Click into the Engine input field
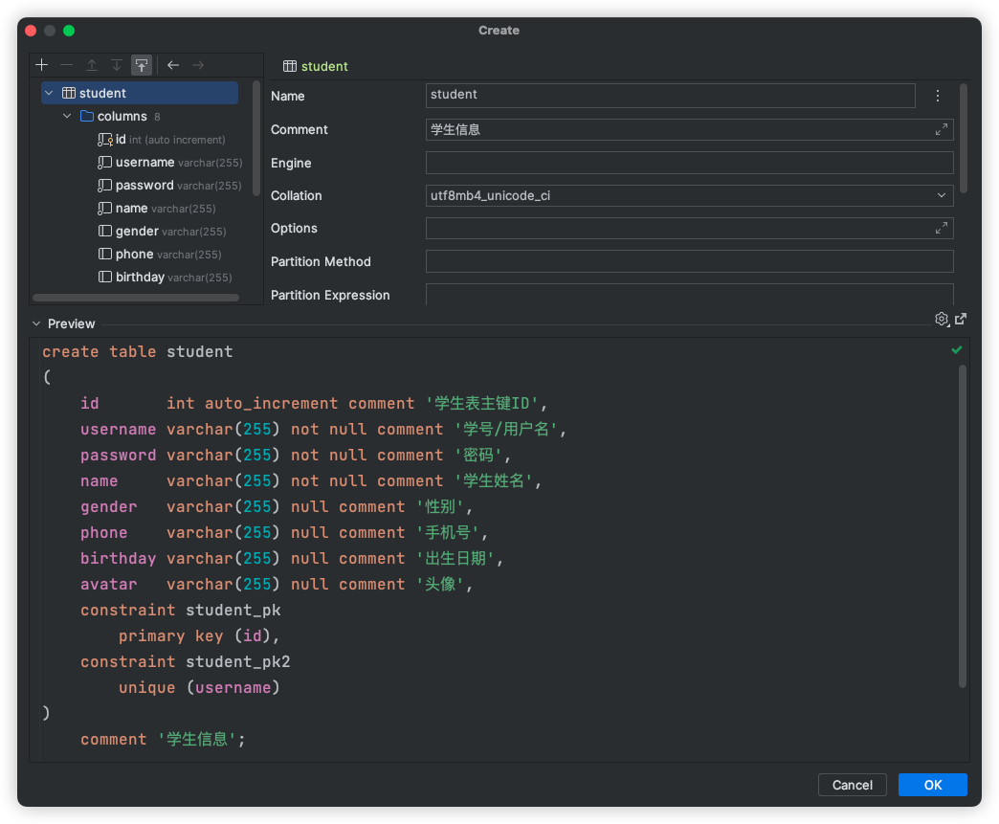The width and height of the screenshot is (999, 824). coord(689,163)
